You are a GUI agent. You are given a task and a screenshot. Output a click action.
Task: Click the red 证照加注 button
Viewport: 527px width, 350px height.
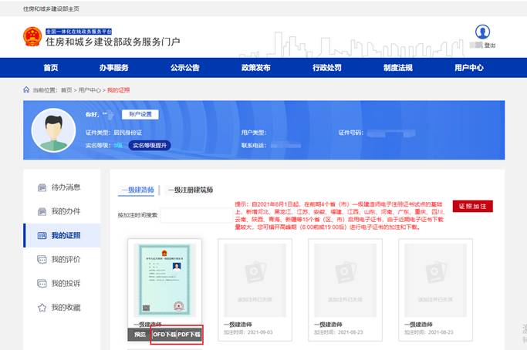(x=472, y=207)
